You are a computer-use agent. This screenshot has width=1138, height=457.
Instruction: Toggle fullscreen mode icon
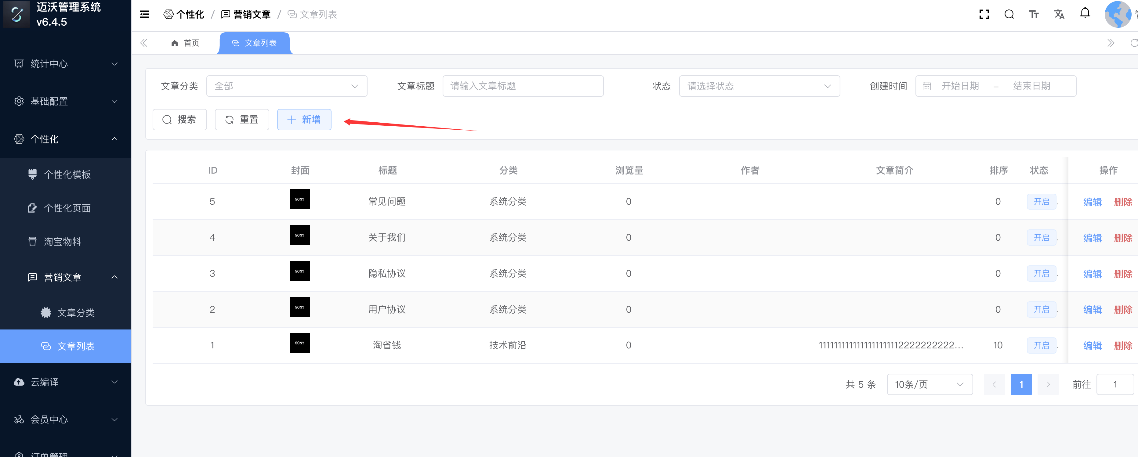(984, 15)
